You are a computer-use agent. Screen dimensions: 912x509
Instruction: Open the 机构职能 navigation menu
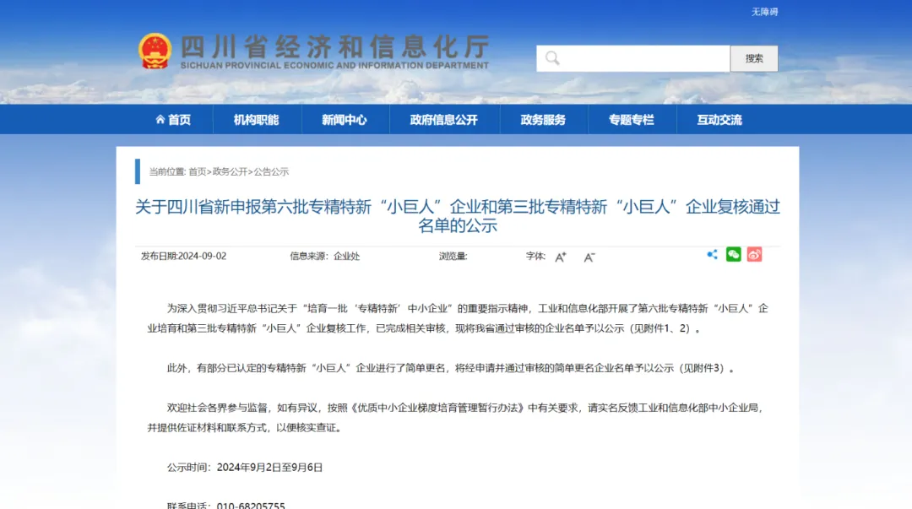point(256,120)
